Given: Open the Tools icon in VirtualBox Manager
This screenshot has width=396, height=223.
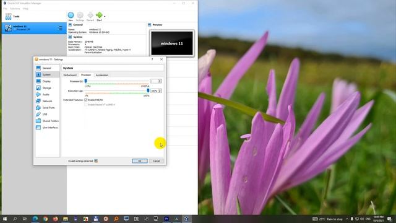Looking at the screenshot, I should click(x=8, y=17).
